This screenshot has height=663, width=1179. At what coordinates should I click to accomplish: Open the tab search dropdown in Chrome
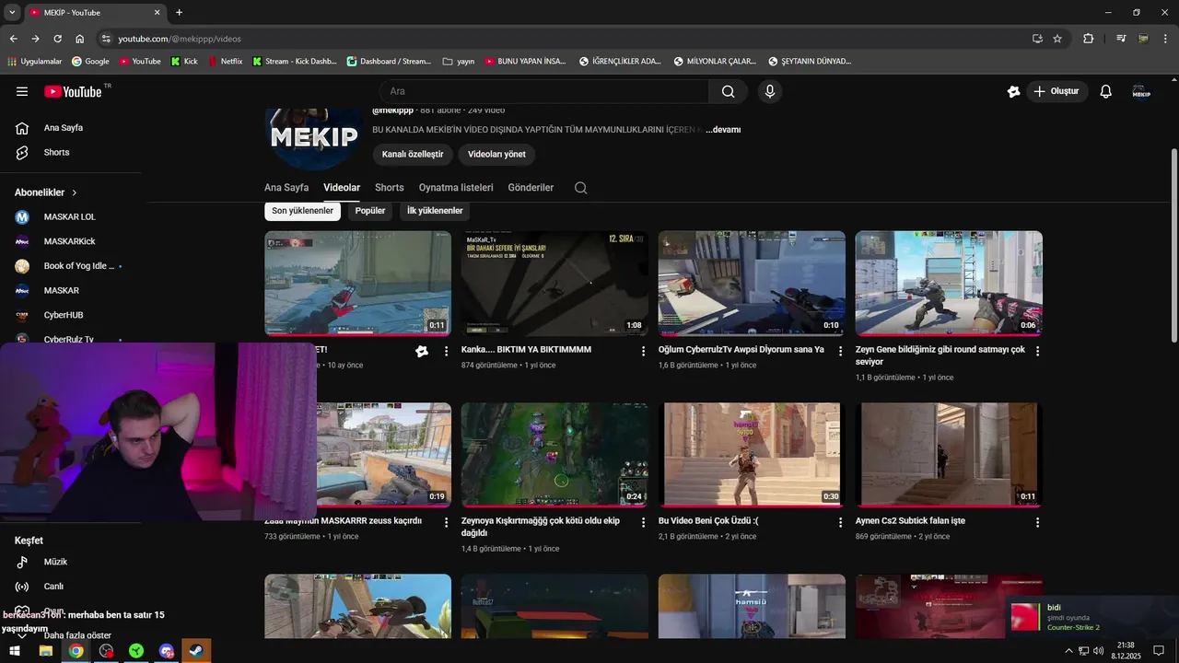tap(12, 12)
